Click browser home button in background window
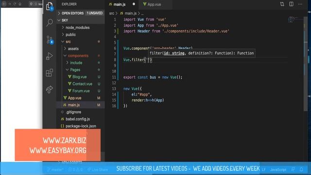Screen dimensions: 311x175 [20, 4]
